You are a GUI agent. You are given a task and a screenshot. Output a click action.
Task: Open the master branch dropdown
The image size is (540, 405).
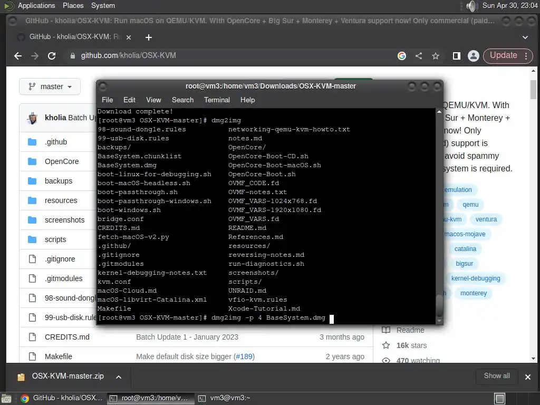[x=50, y=86]
